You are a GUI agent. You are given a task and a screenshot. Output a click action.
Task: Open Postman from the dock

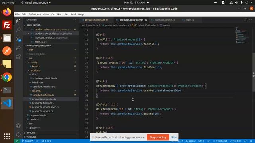(7, 51)
